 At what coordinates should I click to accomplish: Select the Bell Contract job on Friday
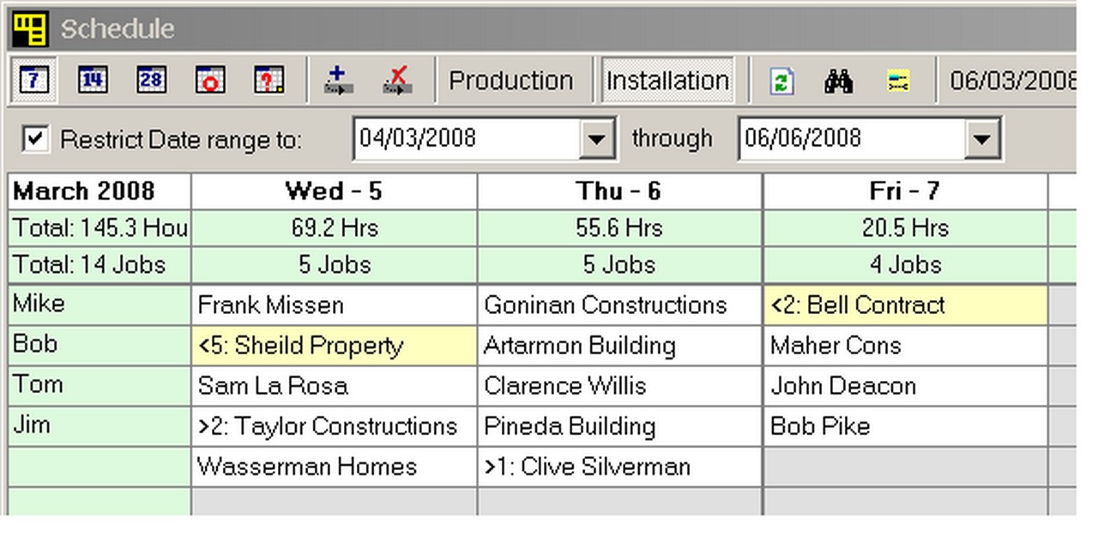point(904,305)
